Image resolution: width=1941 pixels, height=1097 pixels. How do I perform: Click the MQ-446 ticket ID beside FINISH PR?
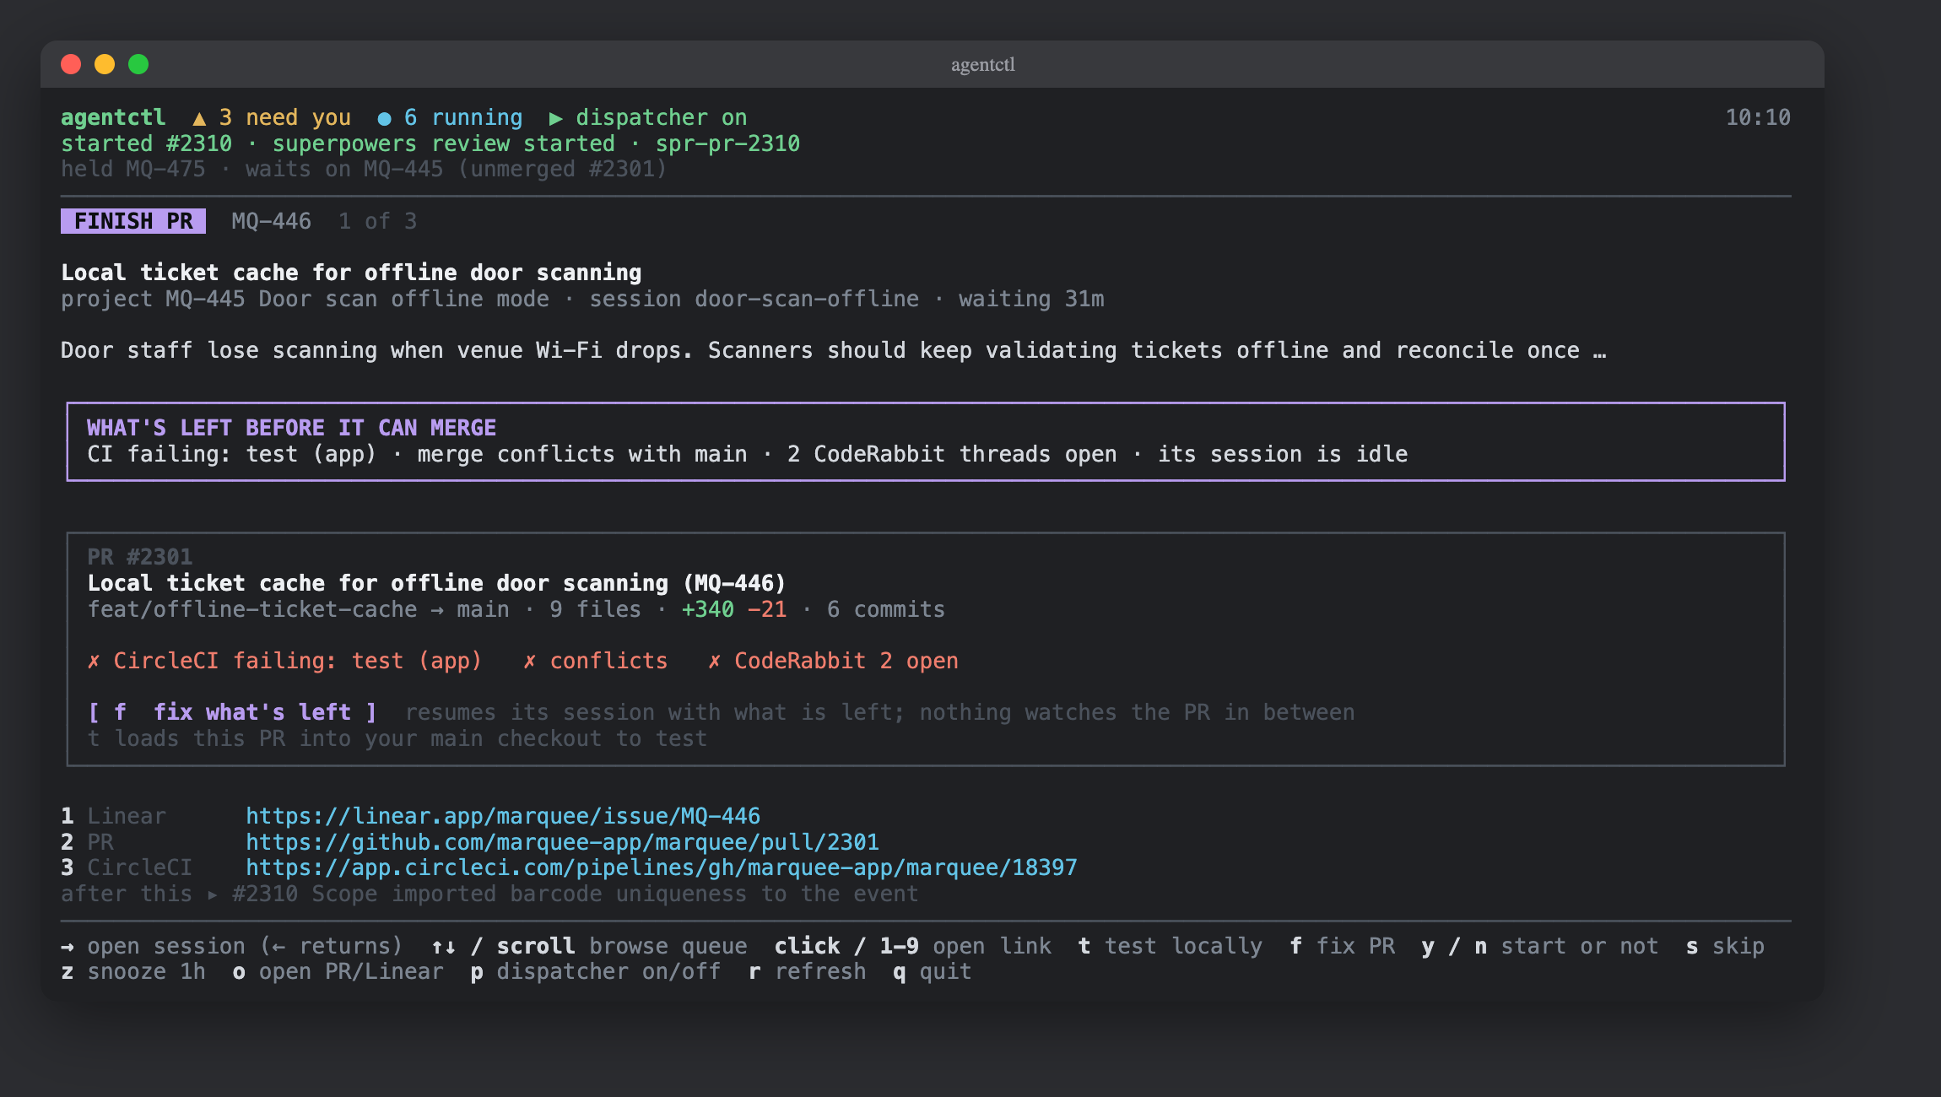coord(272,221)
